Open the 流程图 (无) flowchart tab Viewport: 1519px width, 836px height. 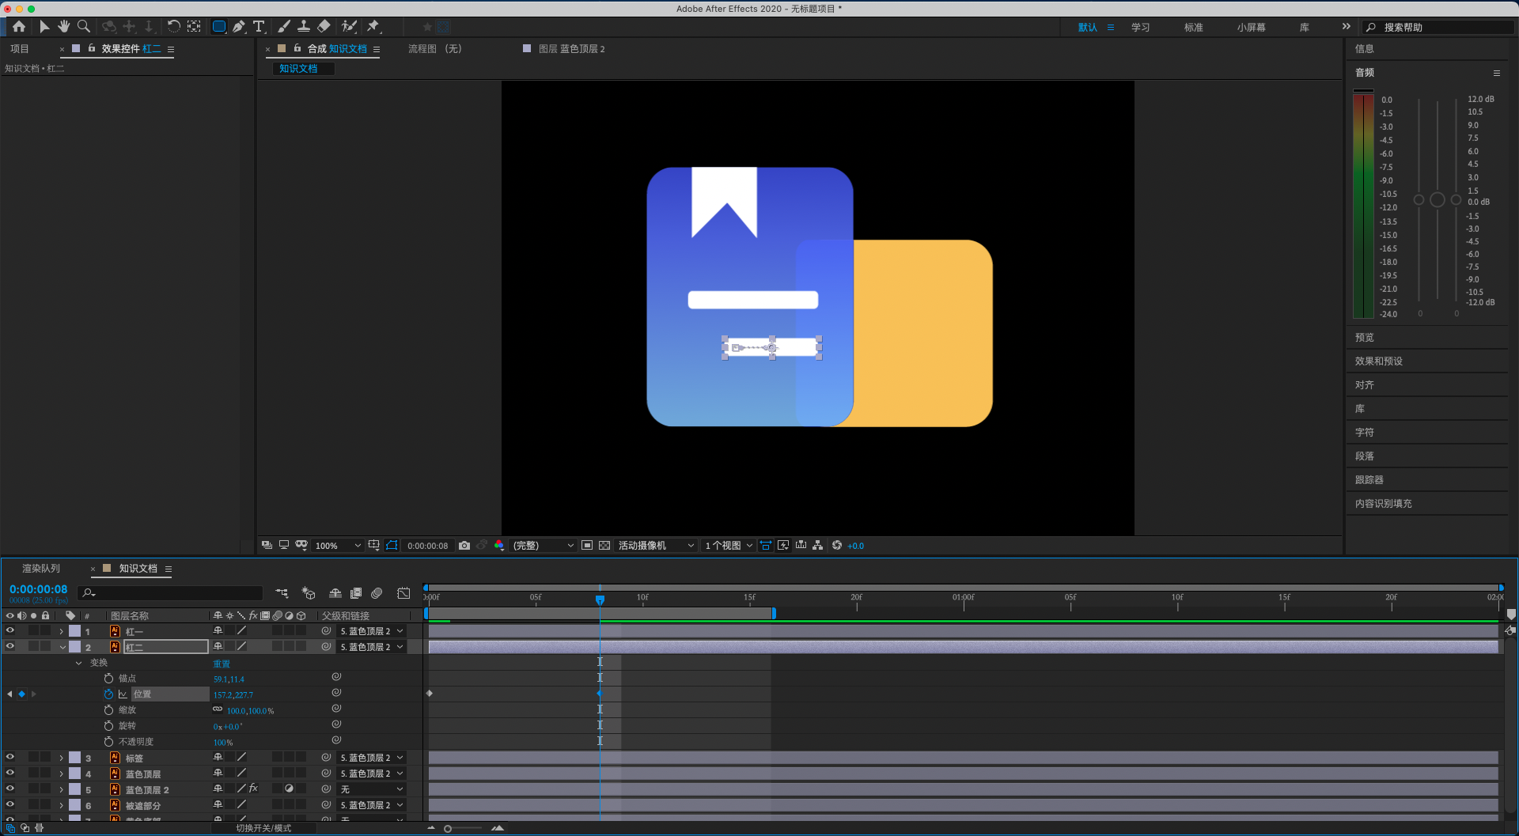point(435,49)
